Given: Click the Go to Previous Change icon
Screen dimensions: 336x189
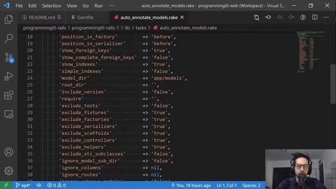Looking at the screenshot, I should click(x=268, y=17).
